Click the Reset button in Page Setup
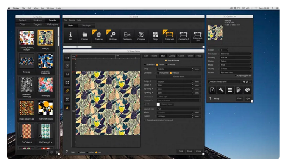284x161 pixels. [x=189, y=151]
